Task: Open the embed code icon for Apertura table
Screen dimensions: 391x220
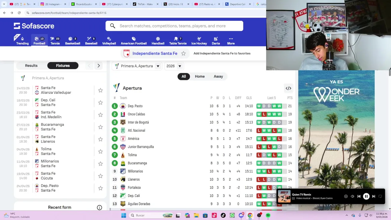Action: 288,88
